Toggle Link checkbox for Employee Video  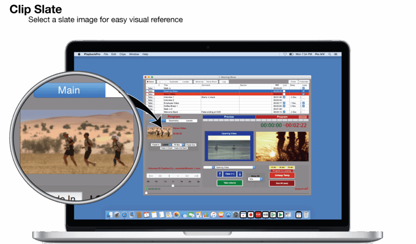pos(284,103)
